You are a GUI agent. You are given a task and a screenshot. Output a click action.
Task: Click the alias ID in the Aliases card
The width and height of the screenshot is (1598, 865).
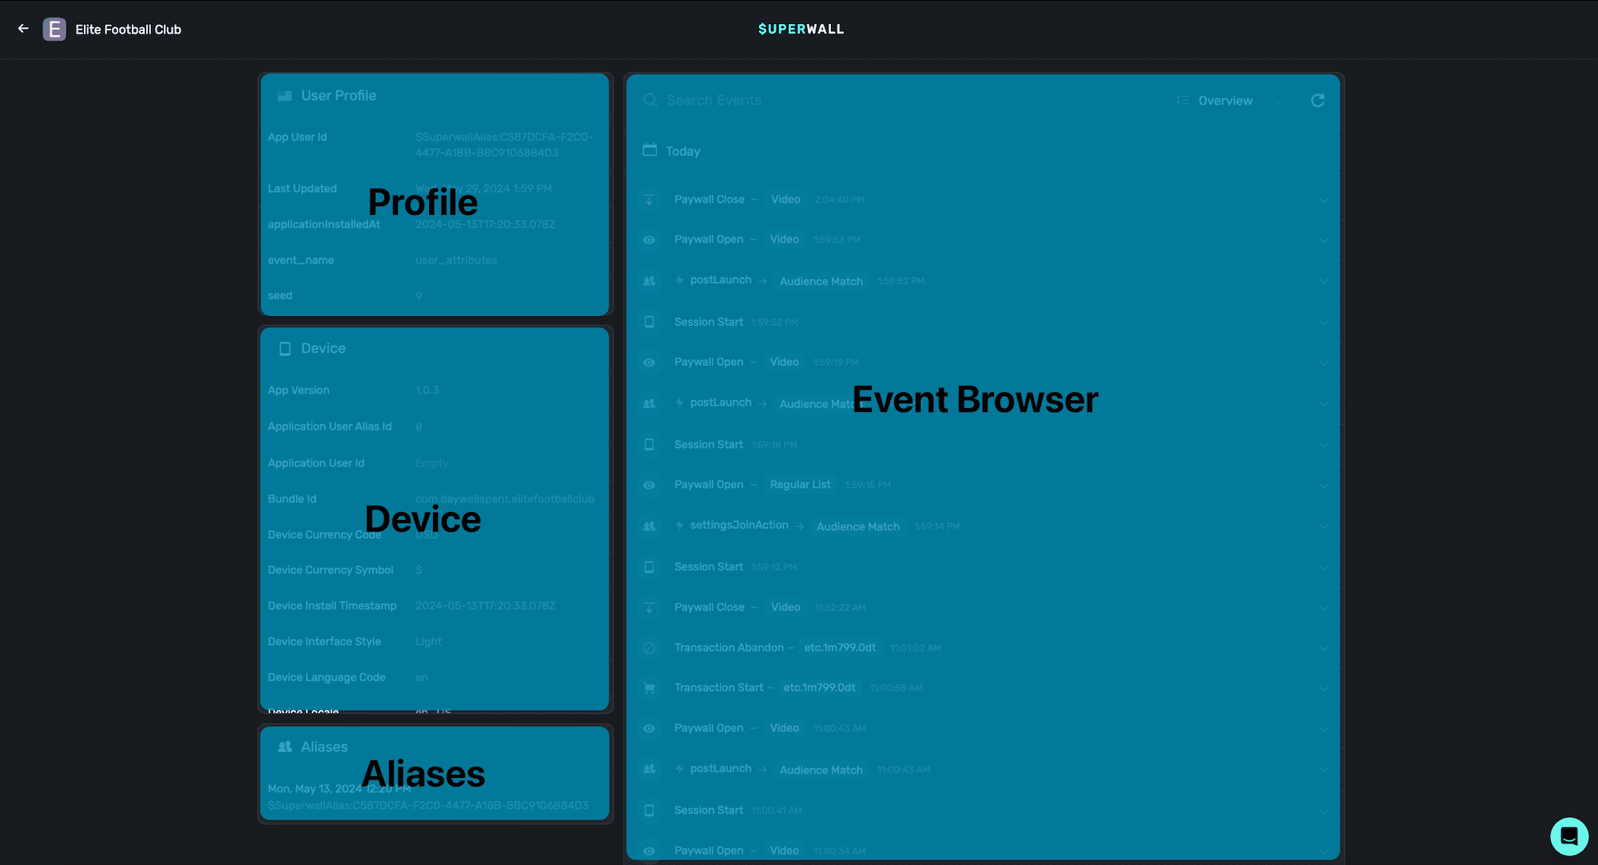428,806
